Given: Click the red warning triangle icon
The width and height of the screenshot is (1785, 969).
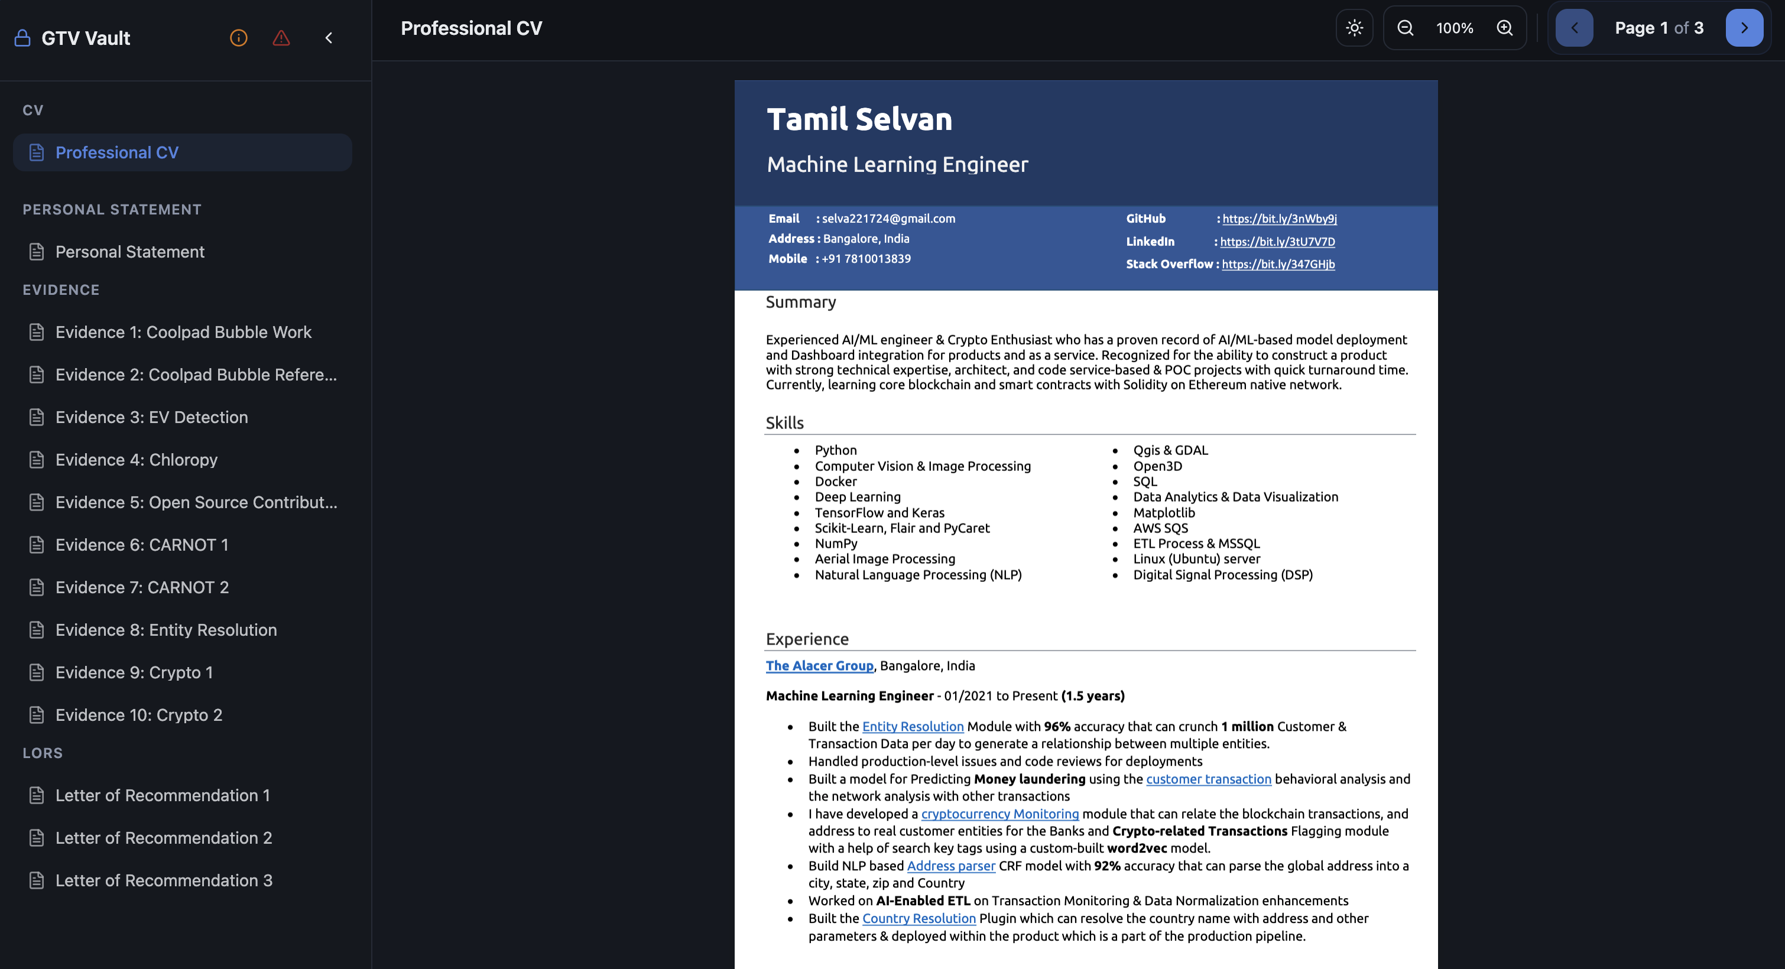Looking at the screenshot, I should click(281, 38).
